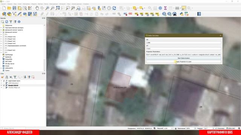
Task: Click the rotation spin box in status bar
Action: [209, 128]
